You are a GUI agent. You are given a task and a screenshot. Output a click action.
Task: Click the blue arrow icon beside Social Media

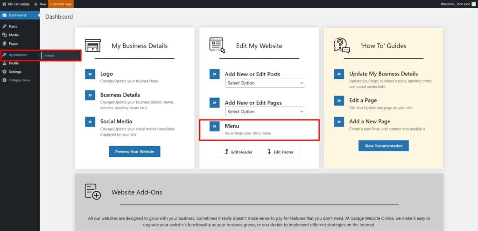90,122
